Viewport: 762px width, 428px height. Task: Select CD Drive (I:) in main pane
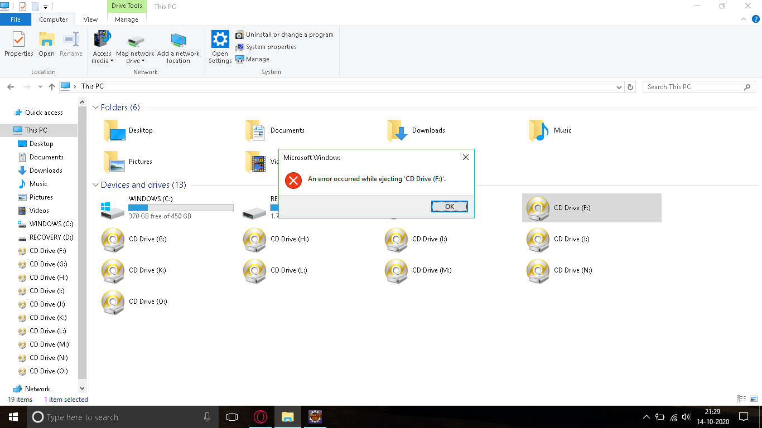(x=416, y=239)
